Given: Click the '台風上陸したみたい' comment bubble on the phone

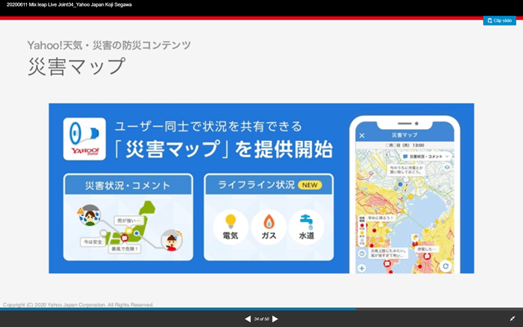Looking at the screenshot, I should [389, 253].
